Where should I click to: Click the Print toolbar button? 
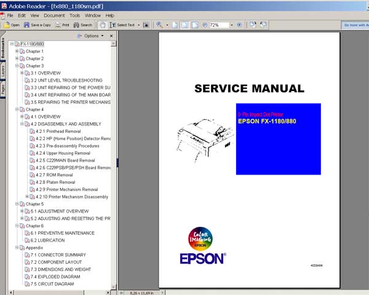click(x=62, y=25)
